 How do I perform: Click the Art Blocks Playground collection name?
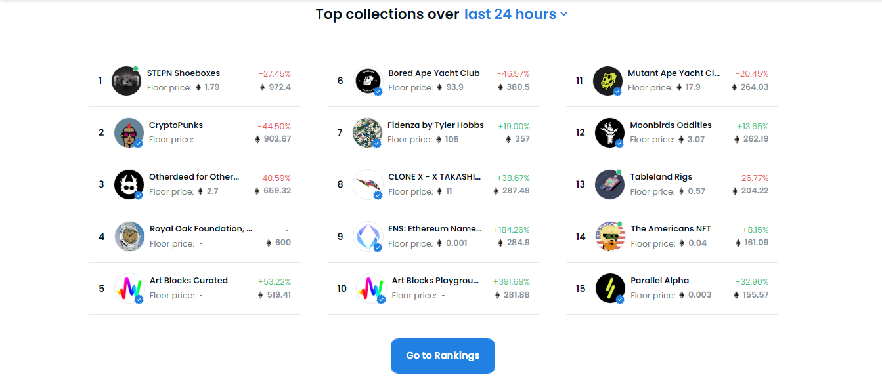(436, 281)
